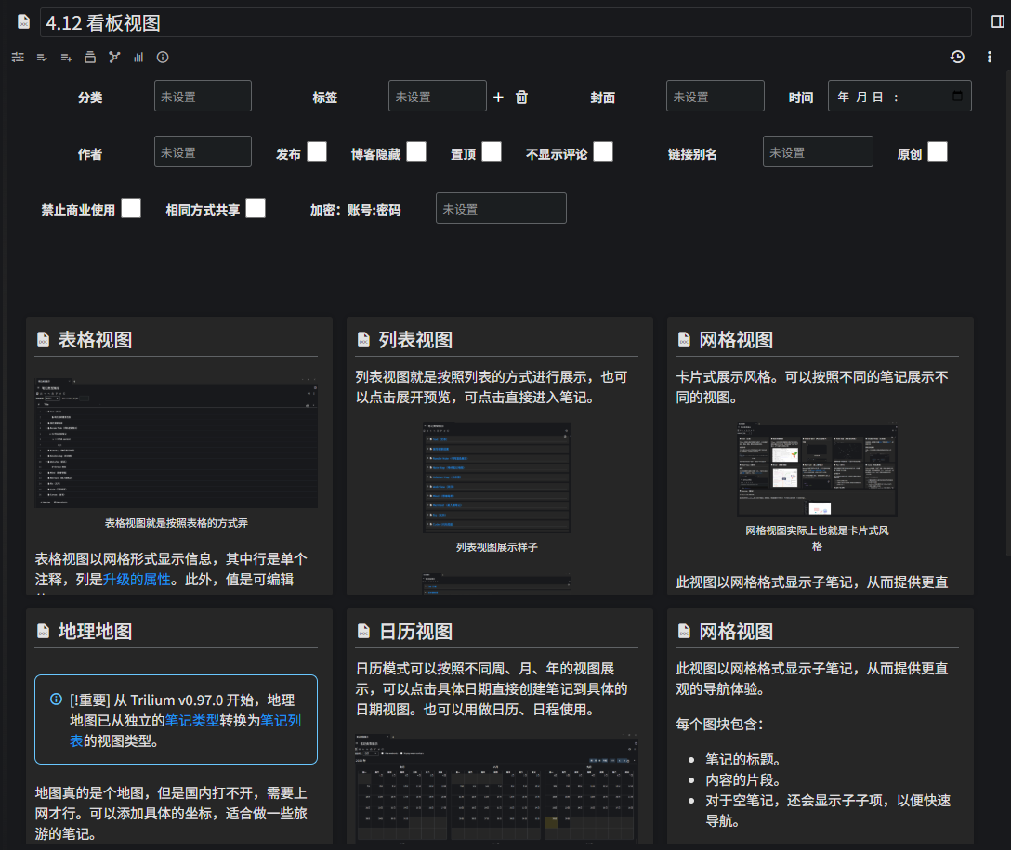The height and width of the screenshot is (850, 1011).
Task: Click the 笔记类型 link in 地理地图 card
Action: coord(193,720)
